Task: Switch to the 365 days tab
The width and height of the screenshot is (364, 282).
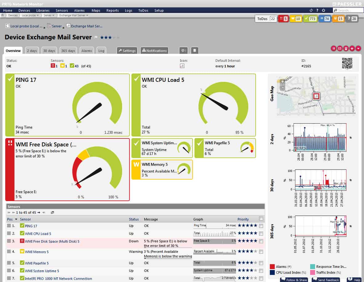Action: 68,51
